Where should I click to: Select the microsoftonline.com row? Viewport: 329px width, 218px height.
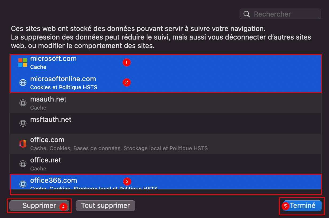click(166, 83)
